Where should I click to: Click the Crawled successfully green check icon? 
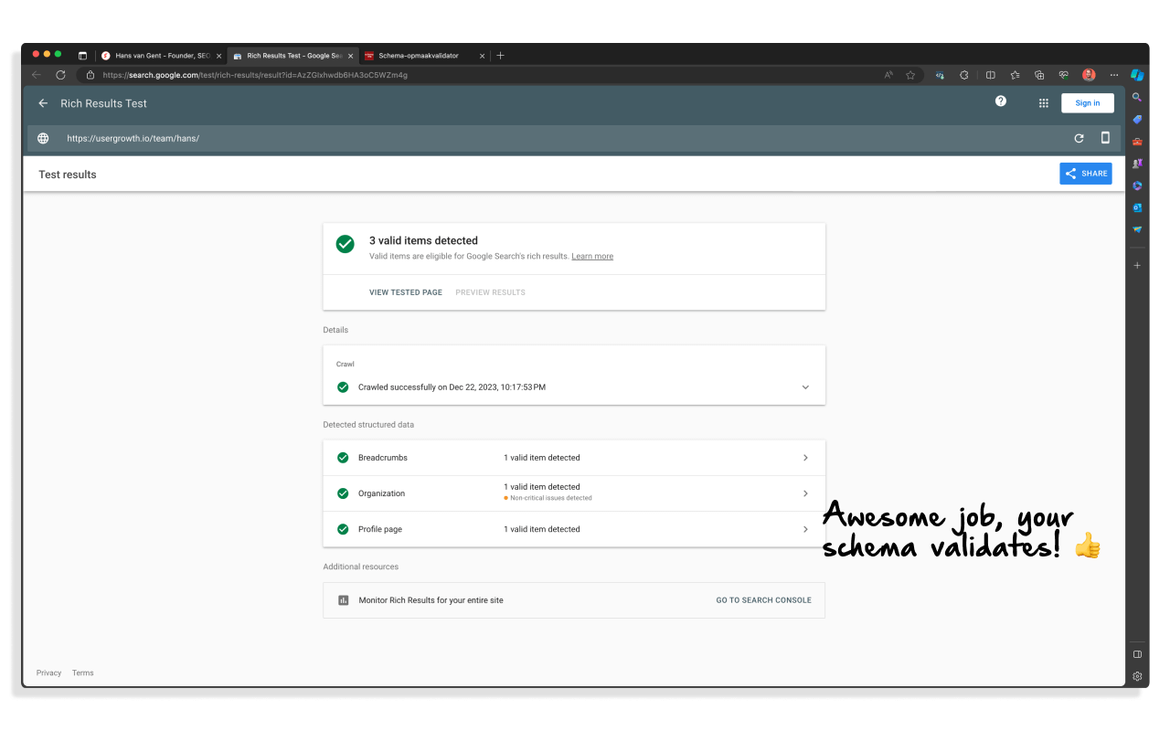pos(343,387)
